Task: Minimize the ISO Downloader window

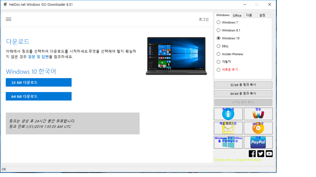Action: coord(245,4)
